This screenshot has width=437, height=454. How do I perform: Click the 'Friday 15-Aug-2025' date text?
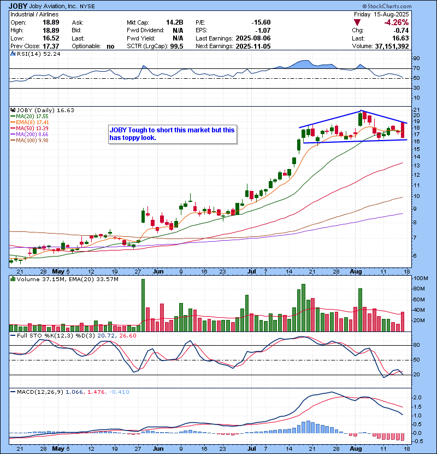[381, 14]
